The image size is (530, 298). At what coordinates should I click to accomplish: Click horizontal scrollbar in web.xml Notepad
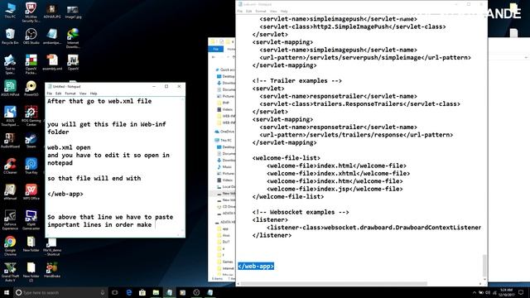click(334, 283)
